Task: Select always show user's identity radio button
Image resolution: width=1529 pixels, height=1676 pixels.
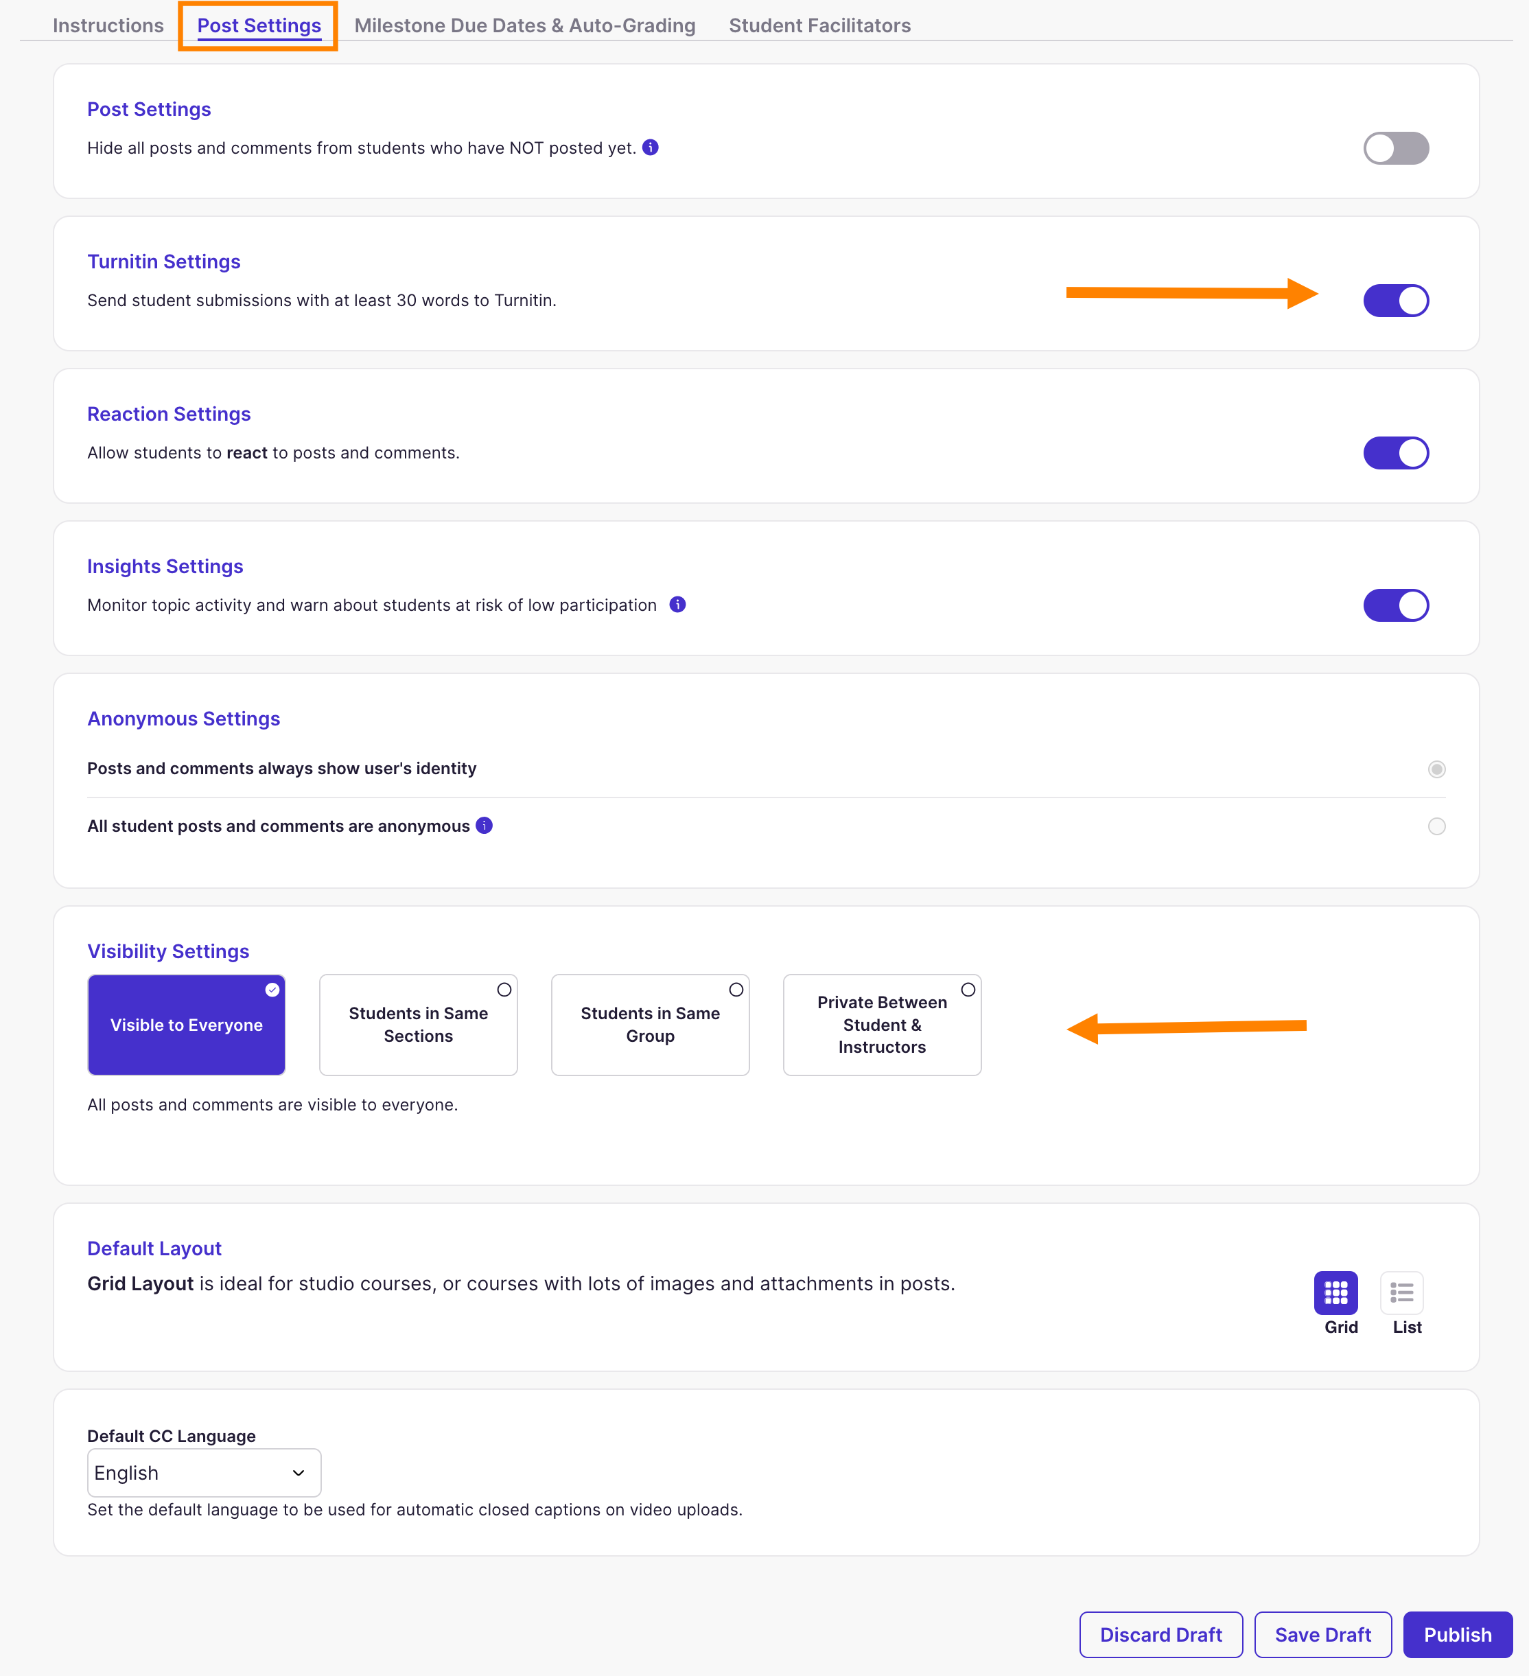Action: [1436, 769]
